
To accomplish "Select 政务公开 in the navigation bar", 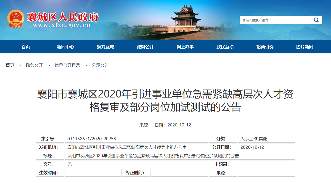I will point(145,47).
